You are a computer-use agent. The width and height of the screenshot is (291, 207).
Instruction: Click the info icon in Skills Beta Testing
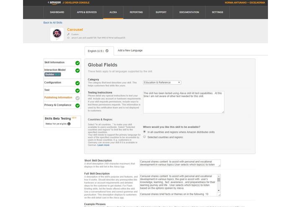click(x=69, y=124)
